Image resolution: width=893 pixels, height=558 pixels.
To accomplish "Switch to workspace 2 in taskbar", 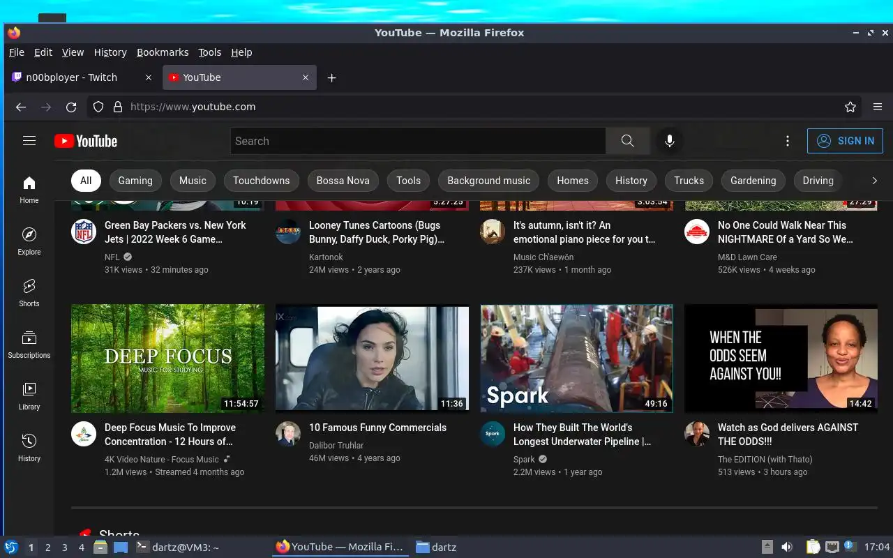I will tap(48, 548).
